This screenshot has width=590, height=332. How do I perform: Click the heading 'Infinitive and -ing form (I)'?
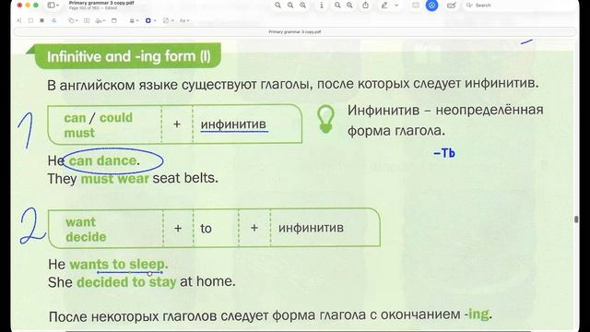129,56
